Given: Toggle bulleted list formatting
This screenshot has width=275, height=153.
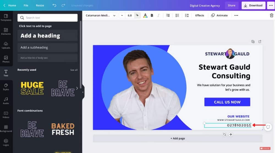Looking at the screenshot, I should point(177,15).
